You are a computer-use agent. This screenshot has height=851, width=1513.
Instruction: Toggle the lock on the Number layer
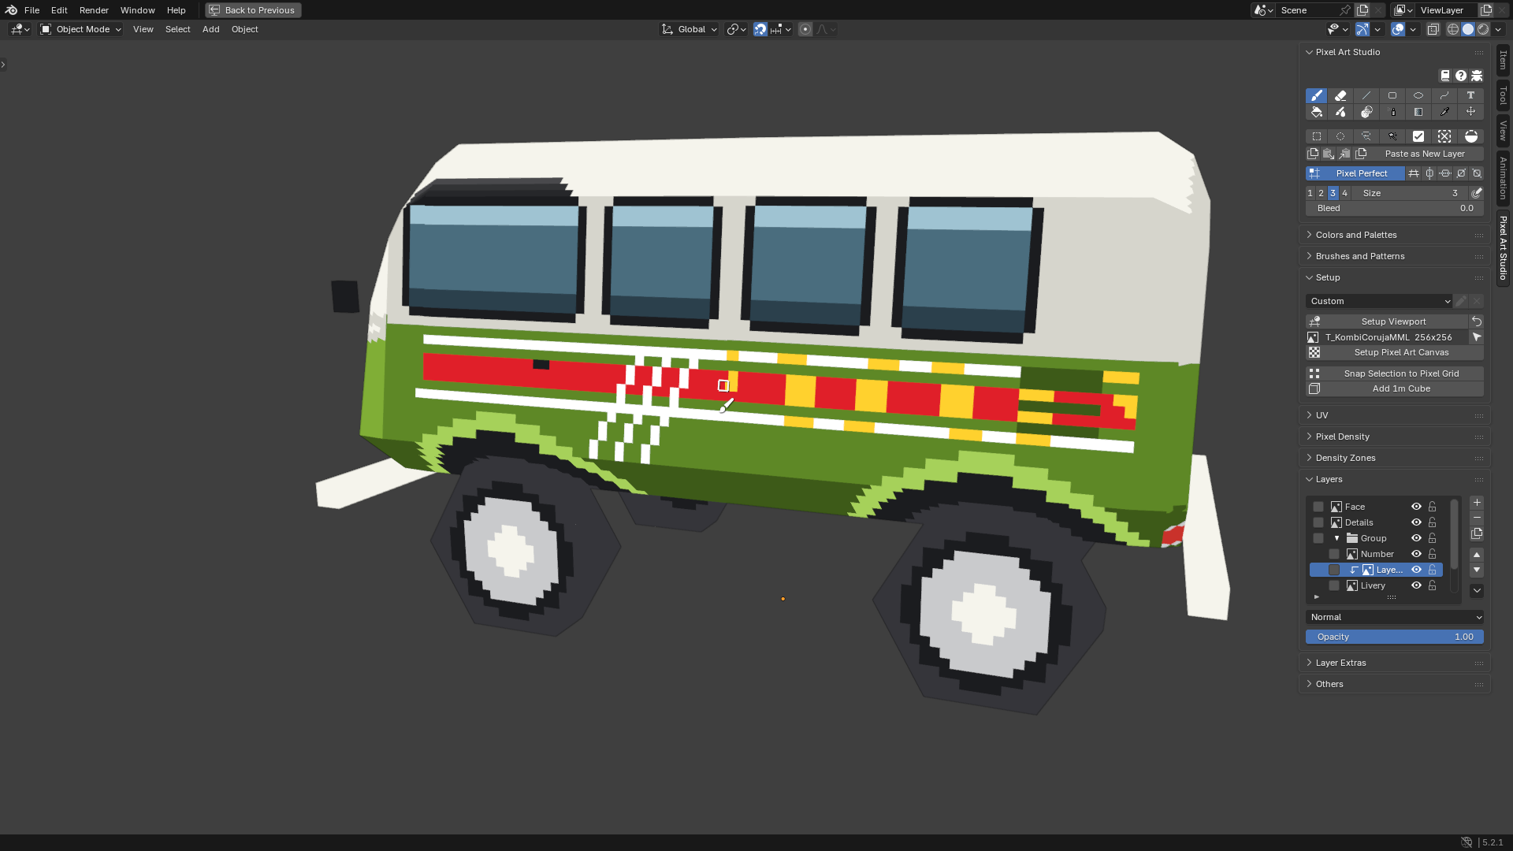[x=1433, y=554]
